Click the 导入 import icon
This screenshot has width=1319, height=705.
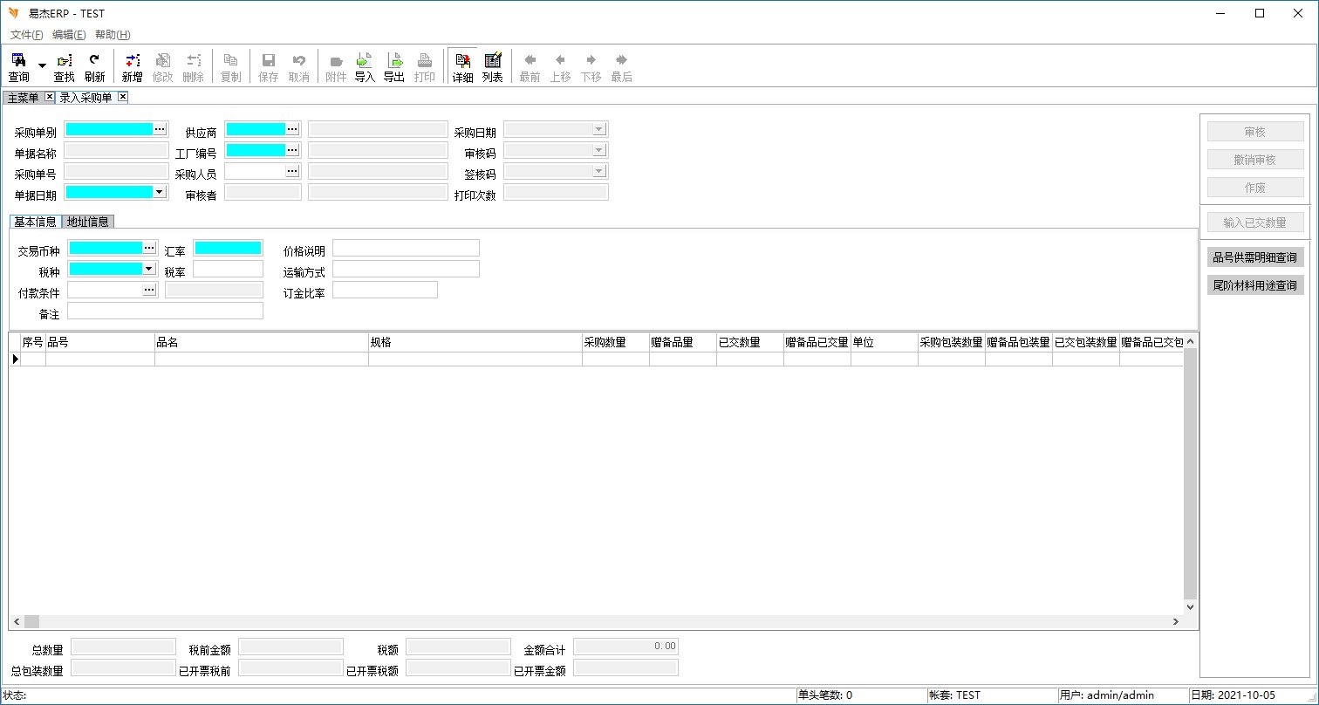(365, 67)
